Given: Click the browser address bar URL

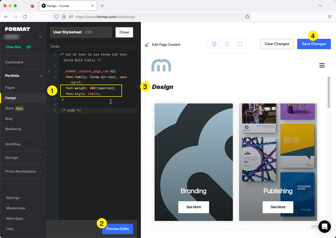Looking at the screenshot, I should (x=105, y=17).
